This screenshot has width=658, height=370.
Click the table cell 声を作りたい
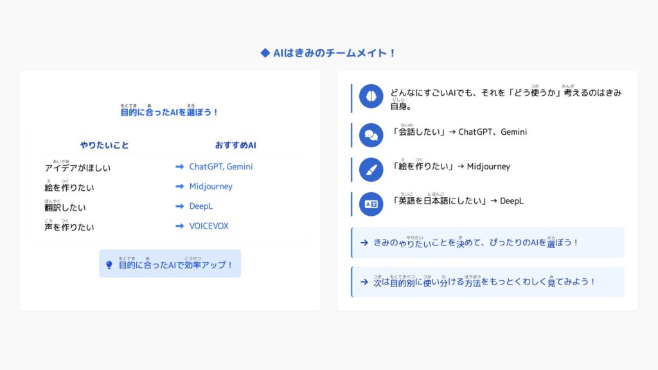69,225
